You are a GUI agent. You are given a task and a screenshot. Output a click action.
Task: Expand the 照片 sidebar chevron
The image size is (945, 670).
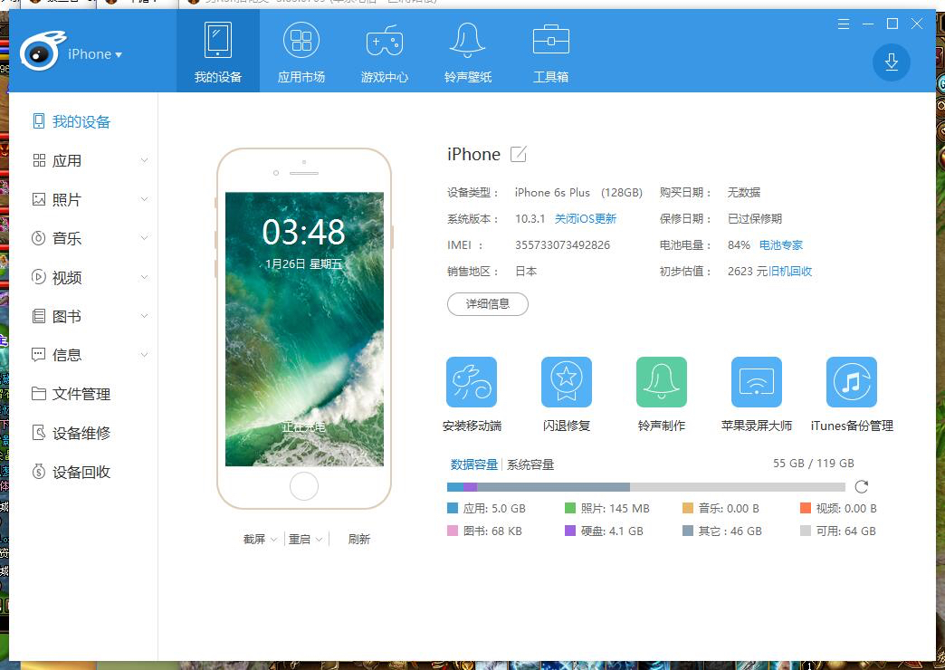pos(144,199)
